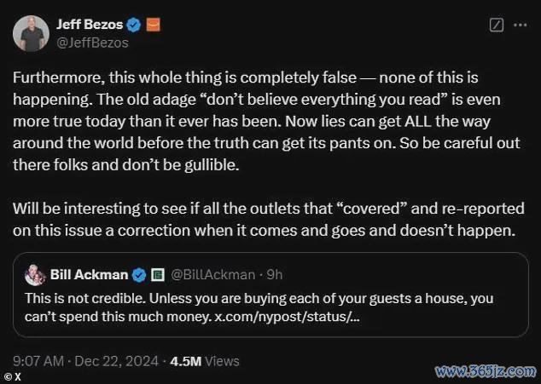Click Bill Ackman's blue verified checkmark

point(139,275)
